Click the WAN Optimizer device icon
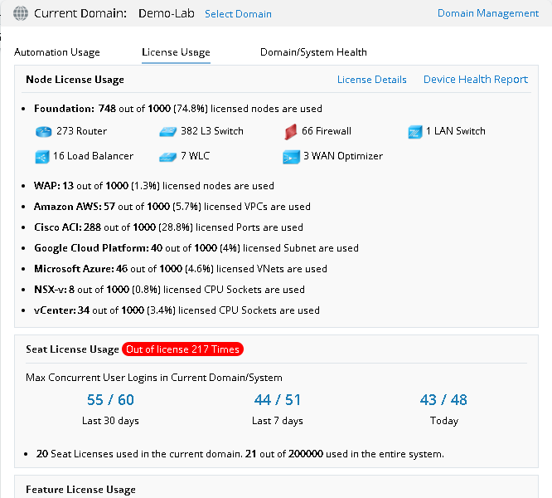The width and height of the screenshot is (552, 498). point(291,157)
